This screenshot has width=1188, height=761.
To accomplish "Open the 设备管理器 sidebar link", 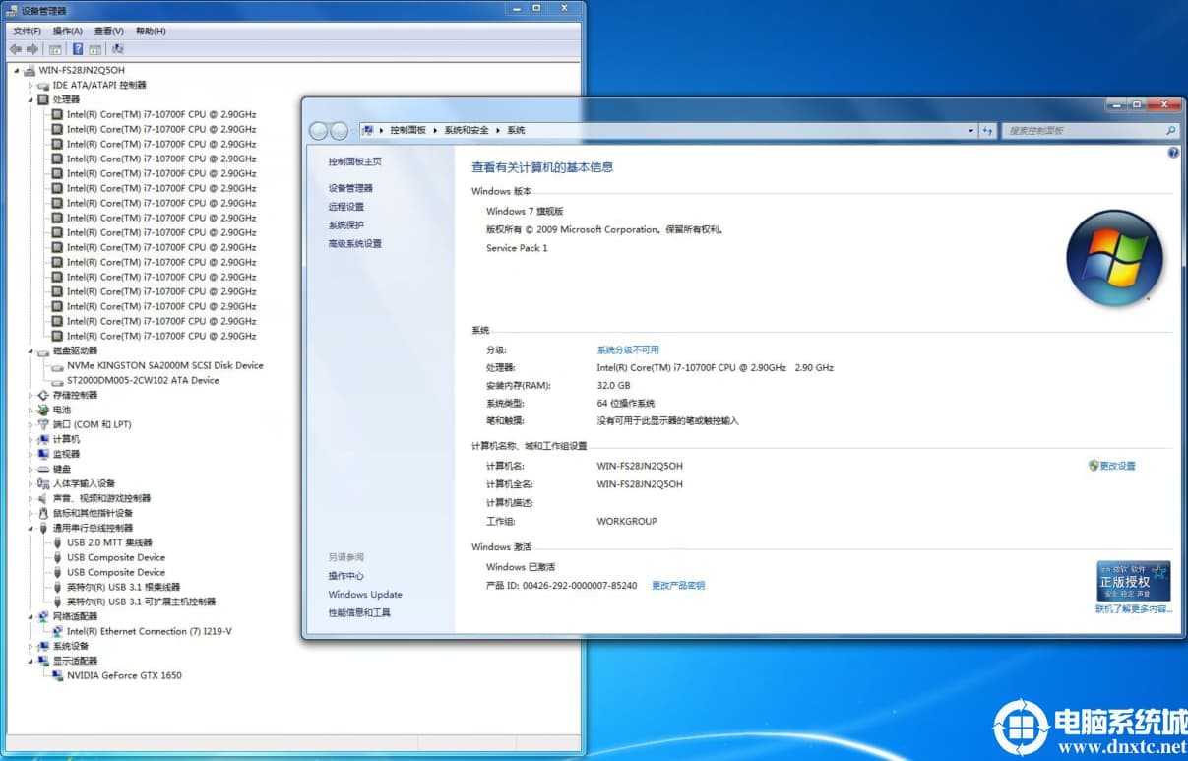I will (x=350, y=188).
